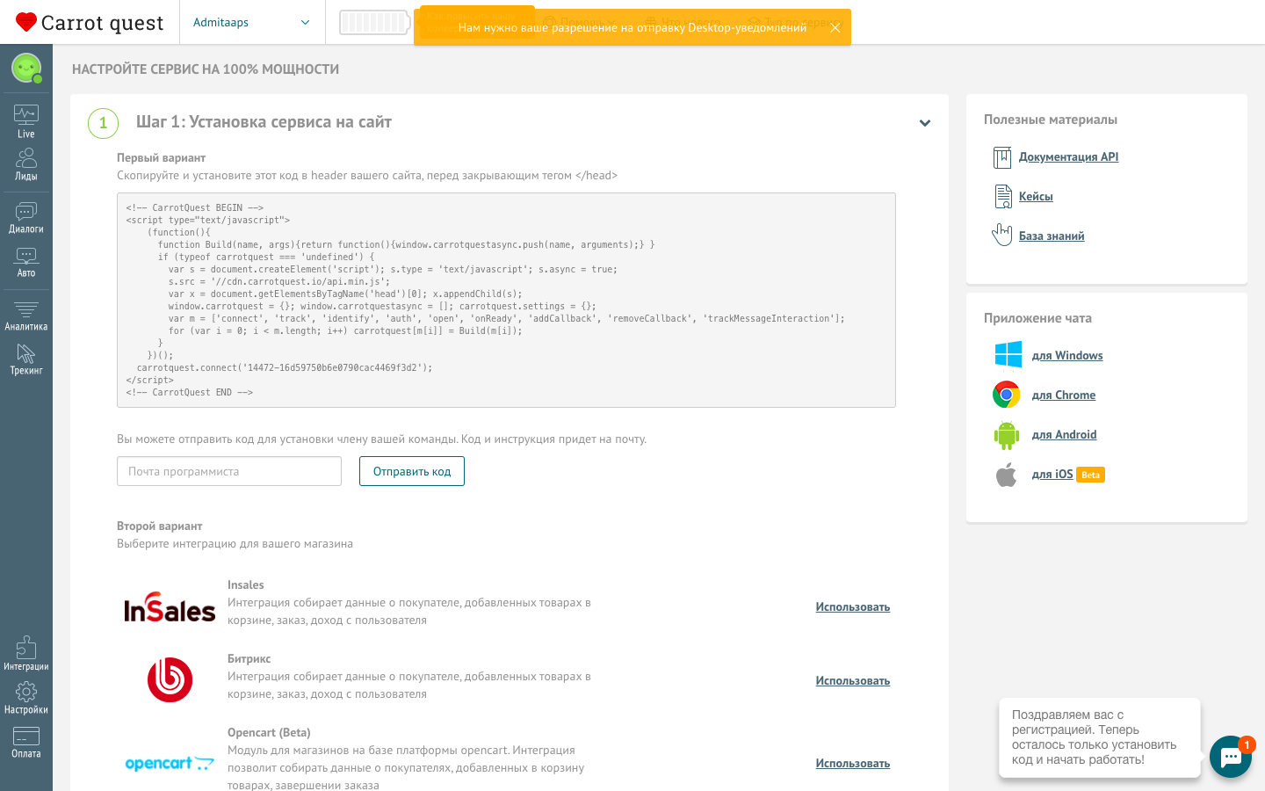Image resolution: width=1265 pixels, height=791 pixels.
Task: Open Аналитика in the sidebar
Action: point(26,316)
